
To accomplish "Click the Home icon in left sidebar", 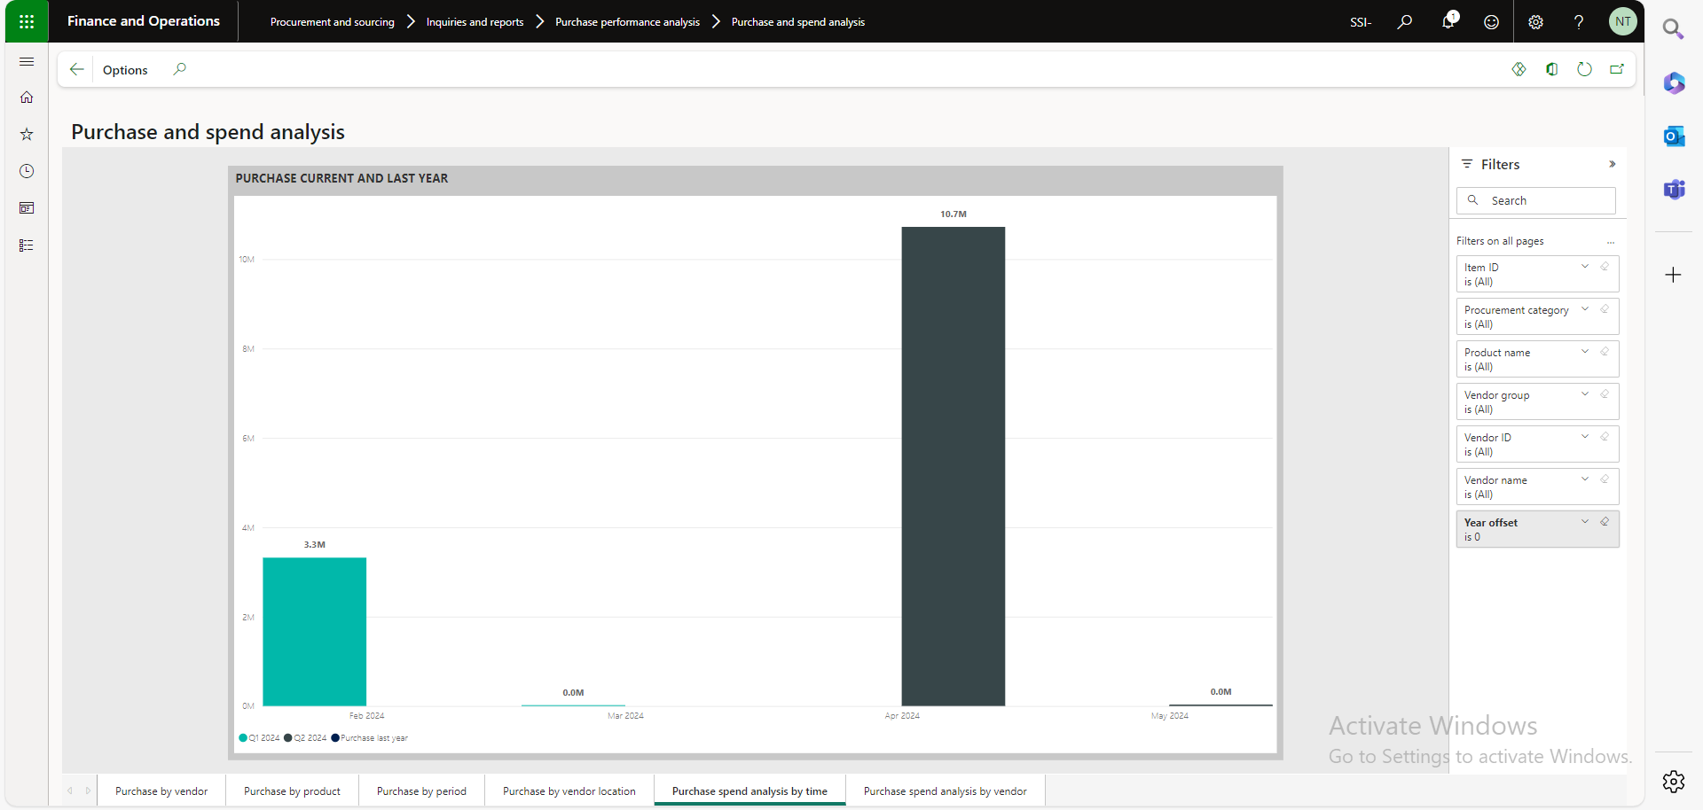I will (27, 97).
